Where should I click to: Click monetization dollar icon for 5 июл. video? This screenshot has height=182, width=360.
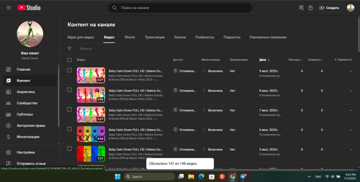point(204,149)
